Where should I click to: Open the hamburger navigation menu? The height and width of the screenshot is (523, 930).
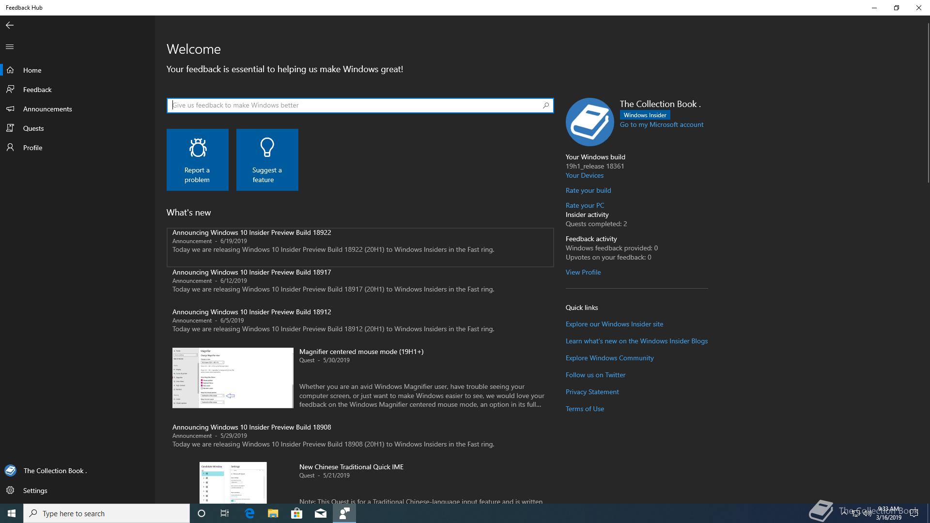pos(10,47)
